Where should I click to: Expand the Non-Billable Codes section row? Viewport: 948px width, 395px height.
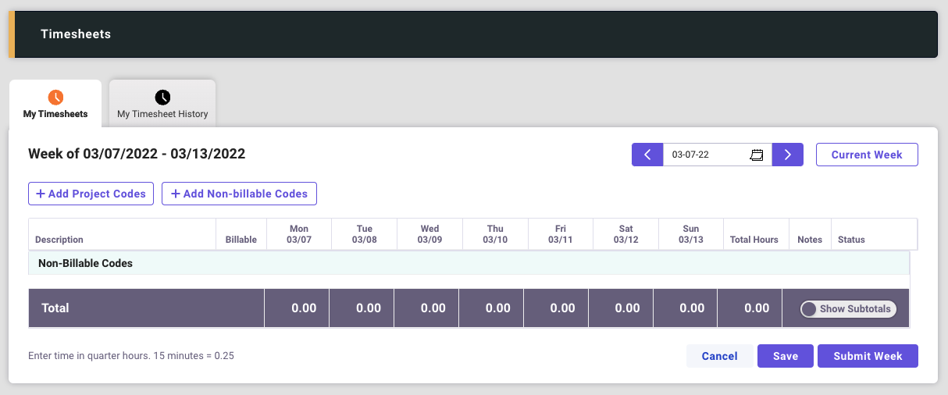click(86, 263)
